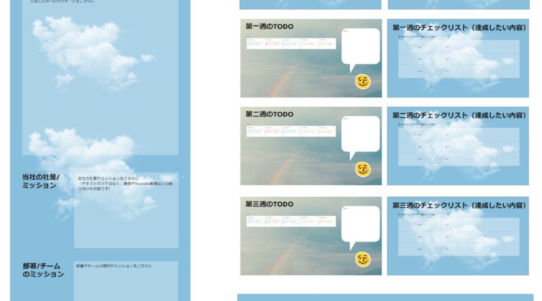Screen dimensions: 542x301
Task: Click the smiley emoji on 第三週のTODO card
Action: tap(362, 259)
